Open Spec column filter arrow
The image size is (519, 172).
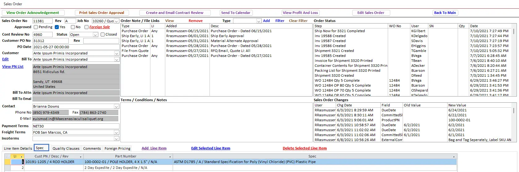click(454, 157)
